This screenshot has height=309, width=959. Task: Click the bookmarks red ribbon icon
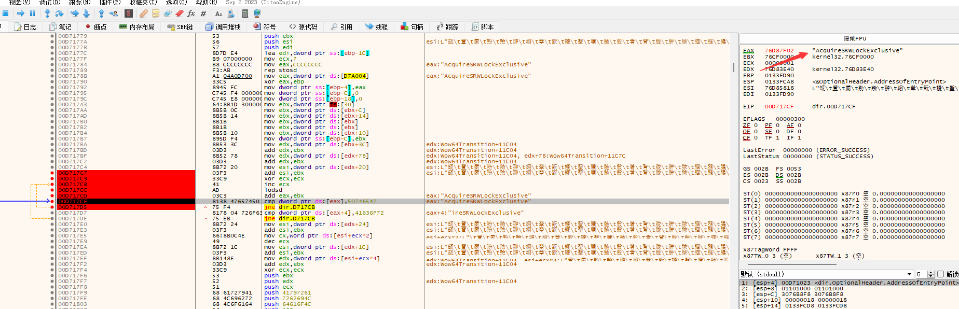180,13
